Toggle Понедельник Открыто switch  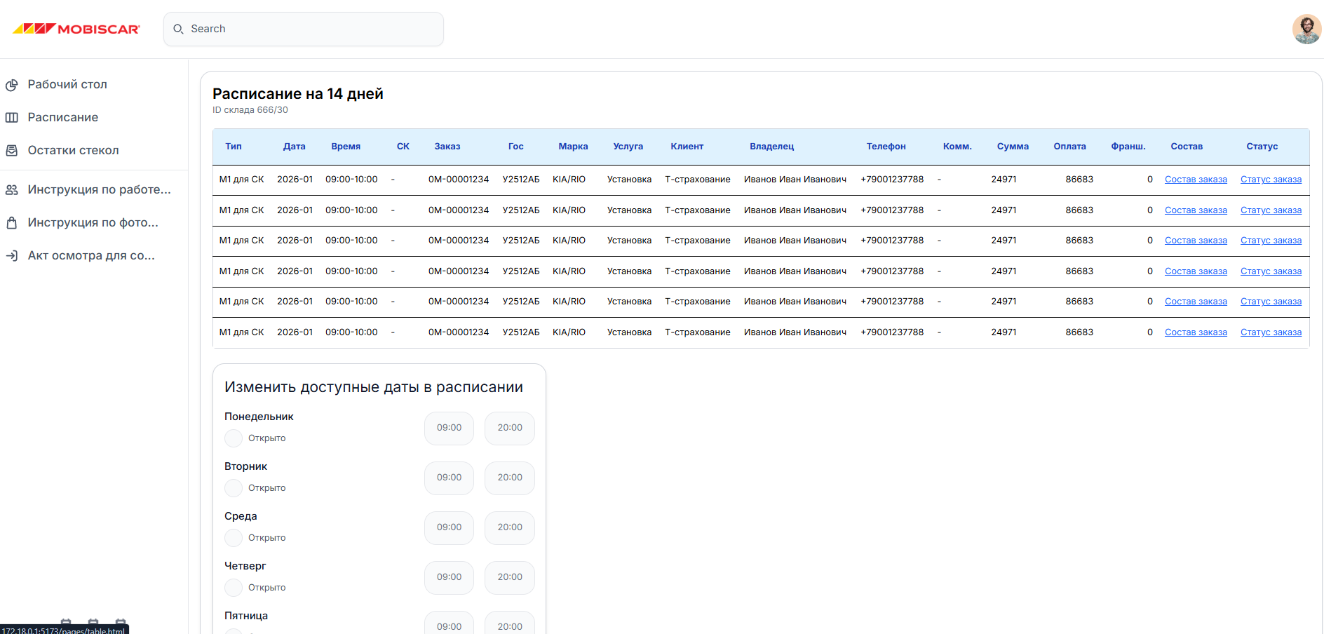click(234, 438)
